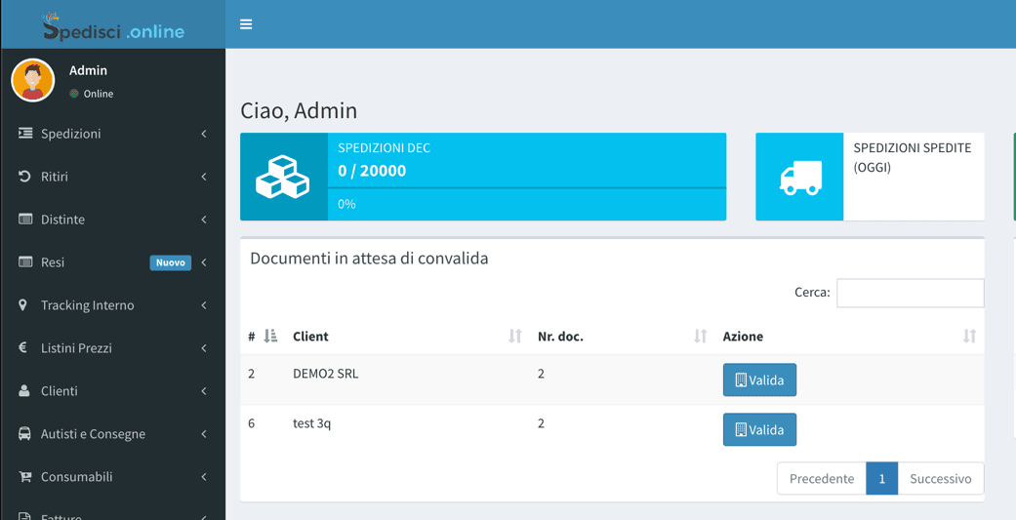
Task: Click the boxes icon on Spedizioni Dec card
Action: pos(282,177)
